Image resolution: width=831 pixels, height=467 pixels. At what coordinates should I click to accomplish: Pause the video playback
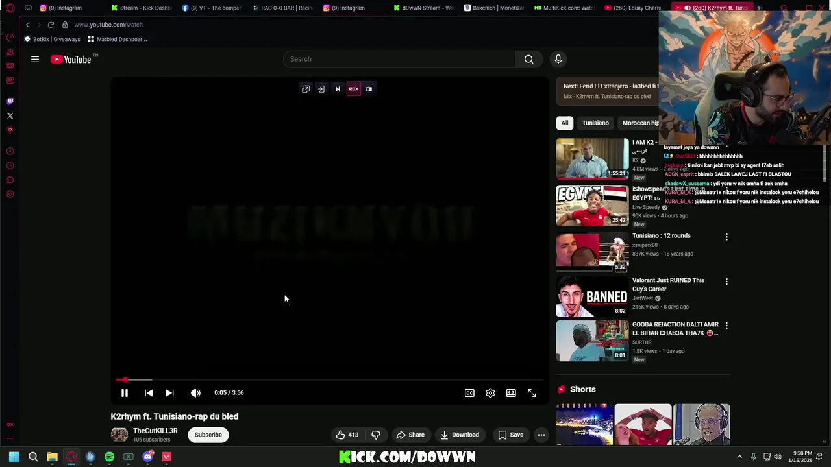[125, 392]
